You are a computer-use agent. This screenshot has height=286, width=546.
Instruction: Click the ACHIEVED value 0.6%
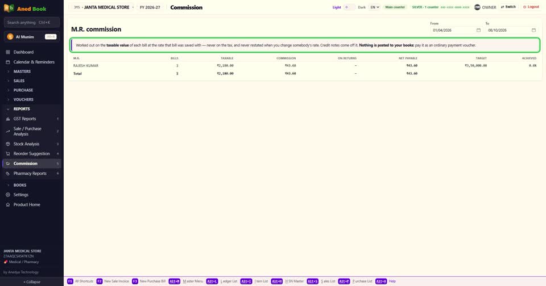coord(532,65)
